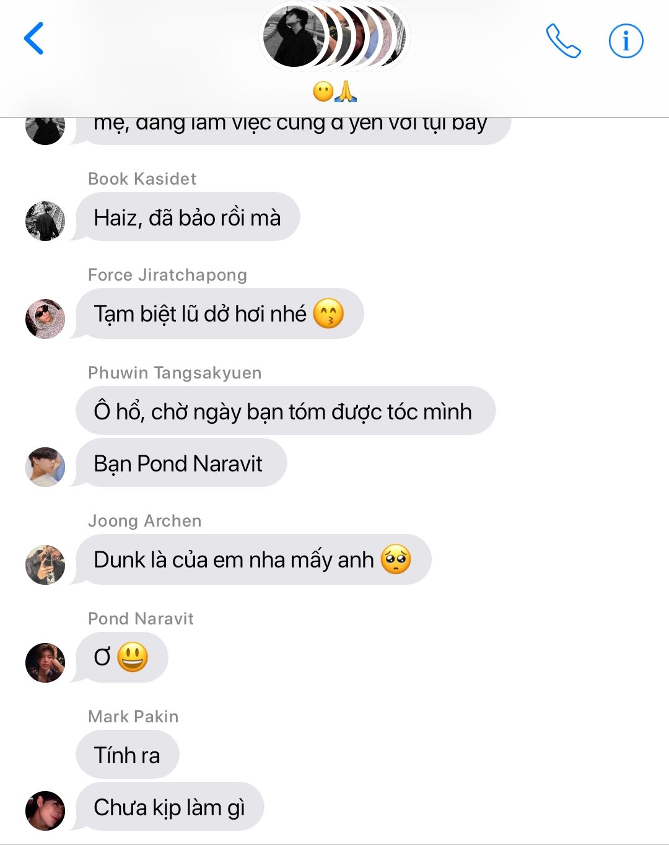Open Joong Archen's avatar picture

click(x=45, y=565)
